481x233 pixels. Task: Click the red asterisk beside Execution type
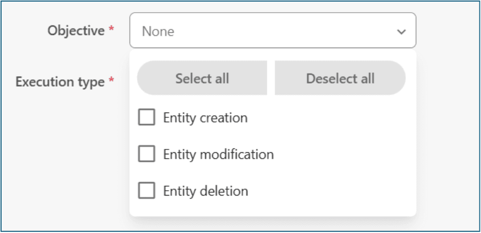tap(111, 82)
